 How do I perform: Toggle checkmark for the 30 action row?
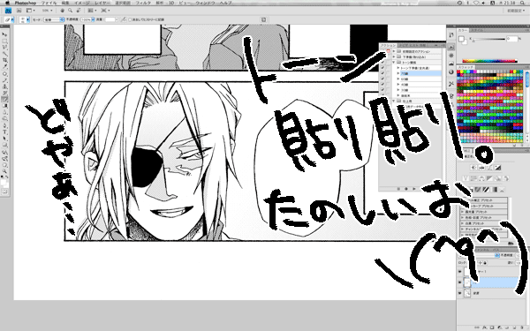point(382,90)
